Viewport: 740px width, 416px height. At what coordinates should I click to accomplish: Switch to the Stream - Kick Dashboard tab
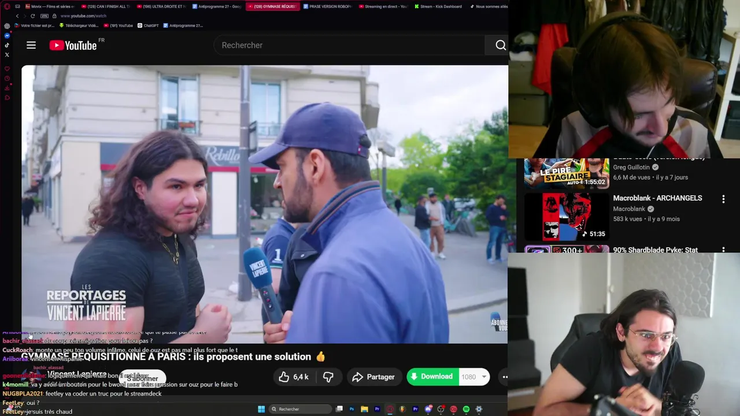point(439,6)
